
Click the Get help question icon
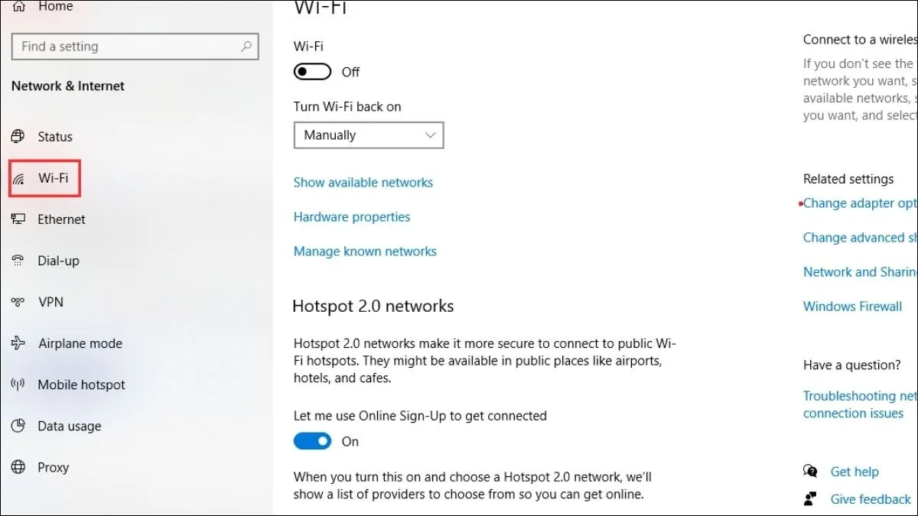[x=810, y=471]
